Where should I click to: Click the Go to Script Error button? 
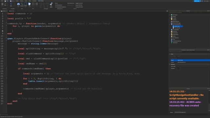(x=71, y=3)
